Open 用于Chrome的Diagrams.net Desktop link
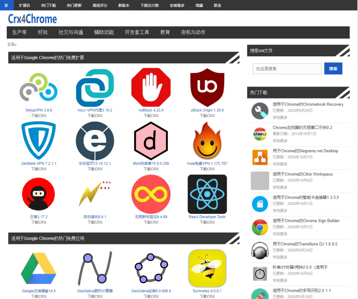 tap(306, 151)
